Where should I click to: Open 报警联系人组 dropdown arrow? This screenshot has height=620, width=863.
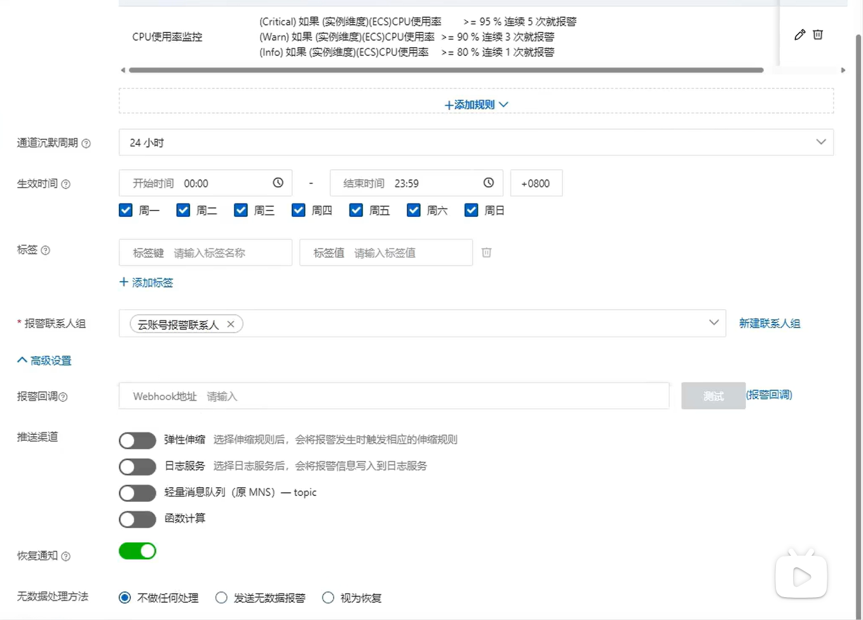714,322
